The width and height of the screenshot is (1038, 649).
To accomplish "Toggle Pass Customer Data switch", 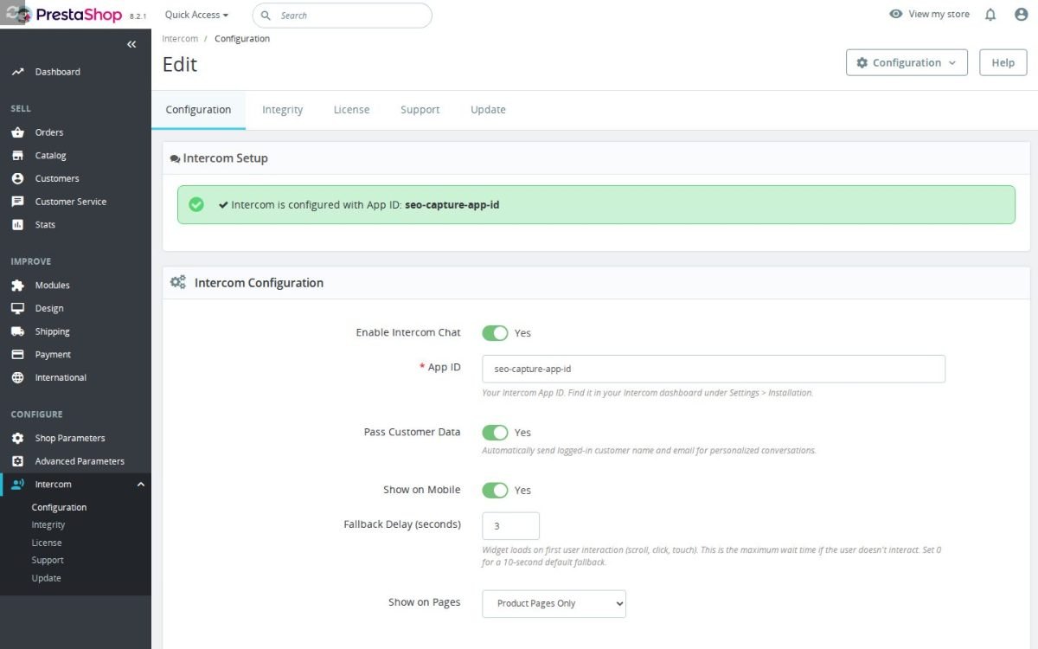I will point(495,433).
